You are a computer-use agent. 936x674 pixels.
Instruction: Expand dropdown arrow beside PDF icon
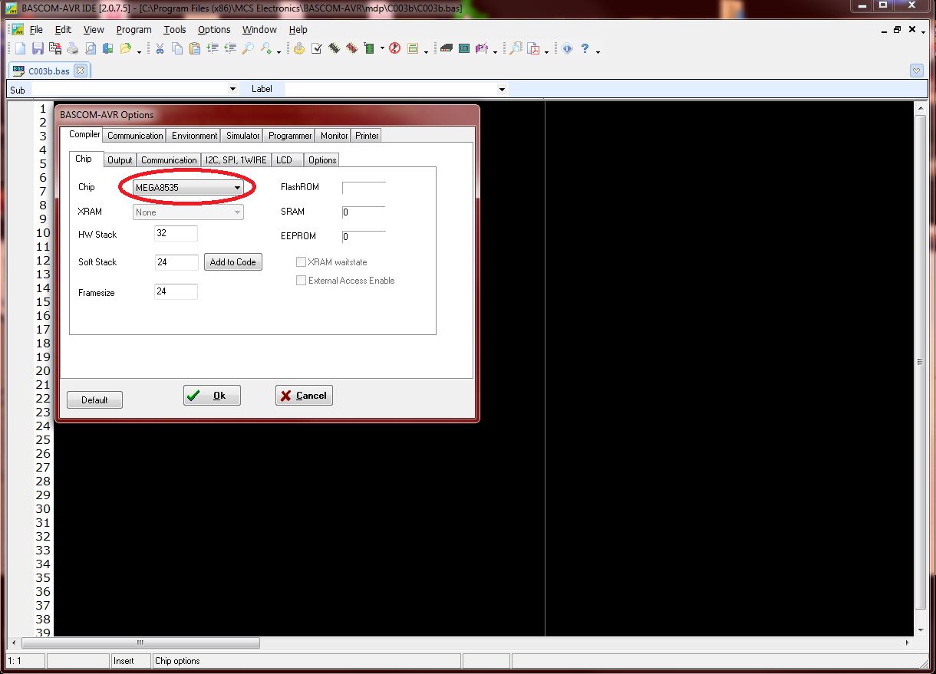[x=547, y=51]
